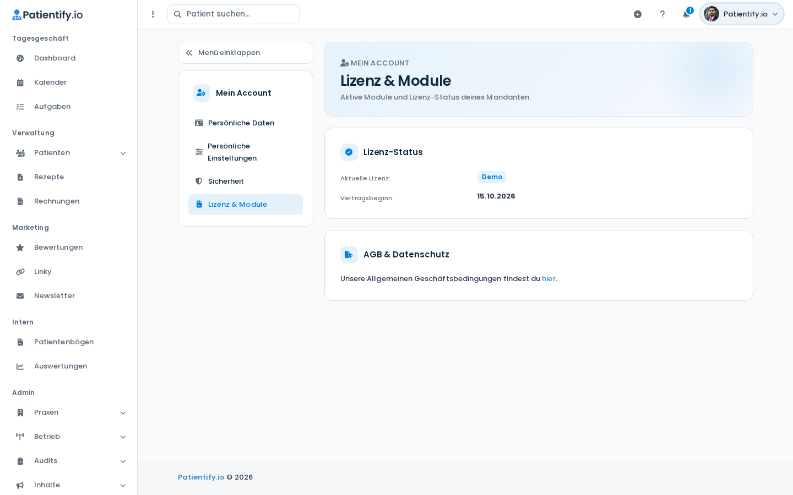Click the plus add icon in header
Viewport: 793px width, 495px height.
coord(638,14)
